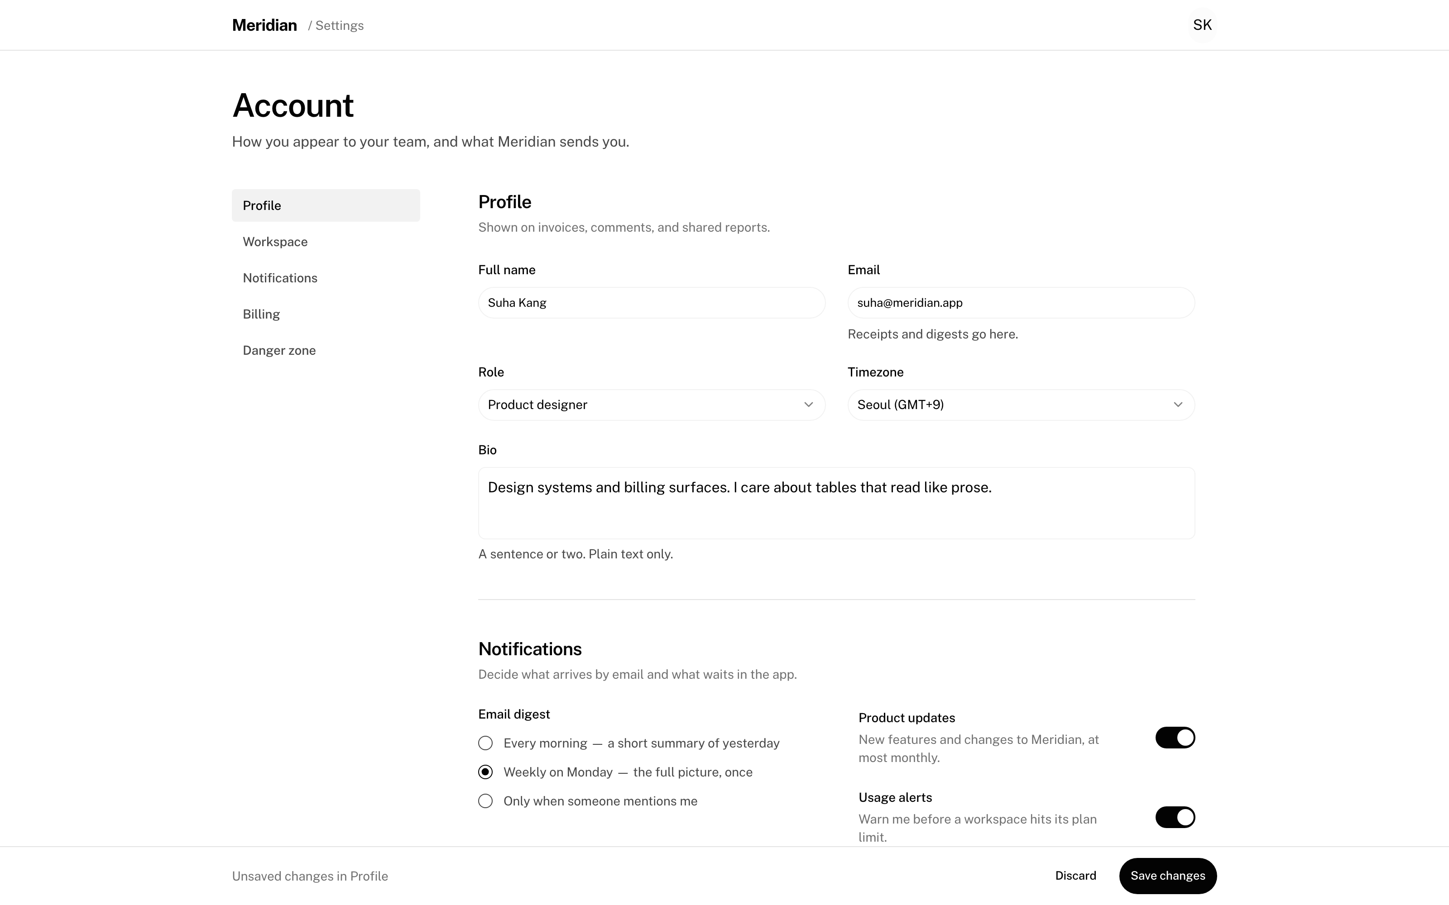Go to Workspace settings

point(326,242)
